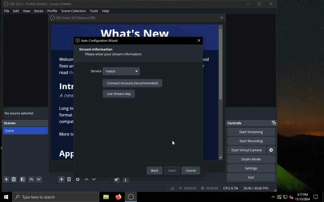
Task: Click Connect Account (recommended) button
Action: 132,83
